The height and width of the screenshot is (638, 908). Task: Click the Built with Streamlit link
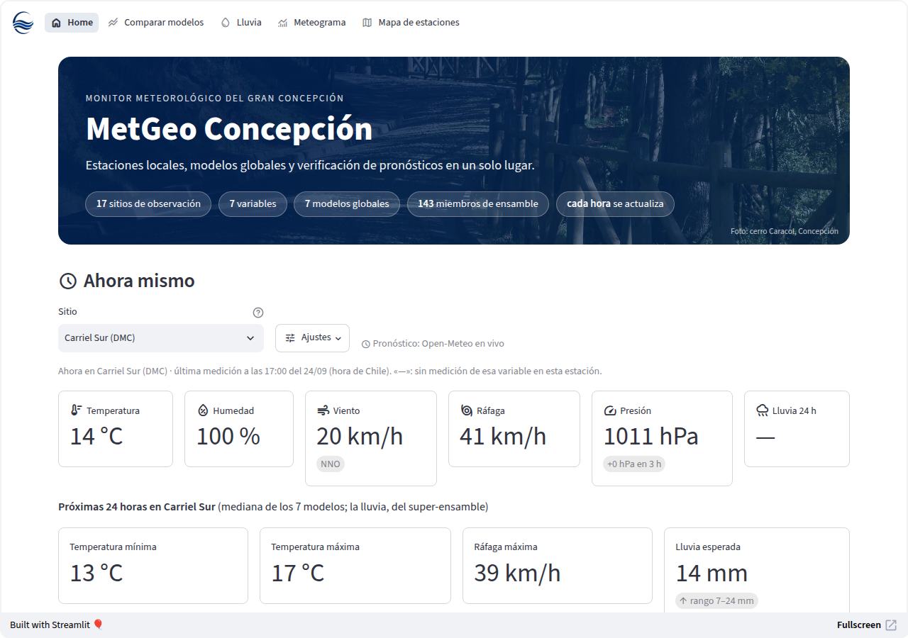click(x=57, y=625)
